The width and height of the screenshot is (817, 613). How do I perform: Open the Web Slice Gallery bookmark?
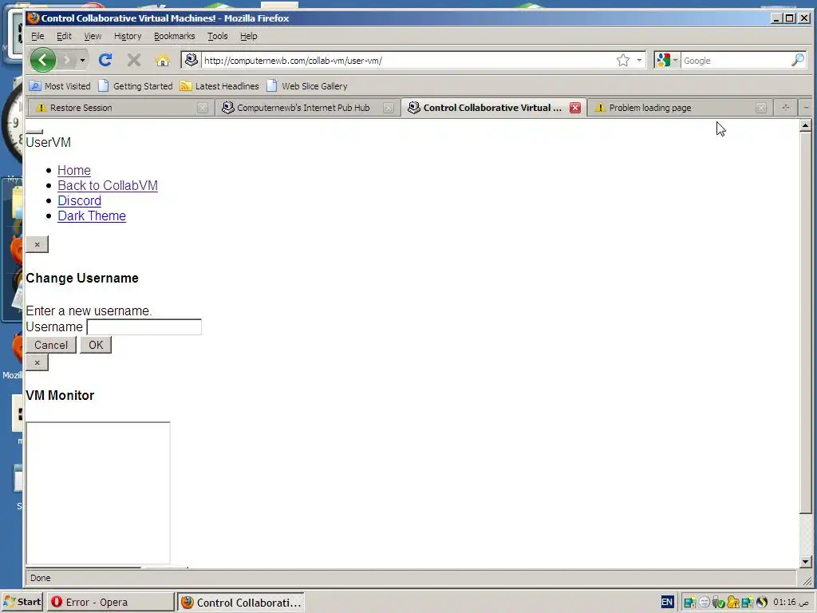click(307, 86)
